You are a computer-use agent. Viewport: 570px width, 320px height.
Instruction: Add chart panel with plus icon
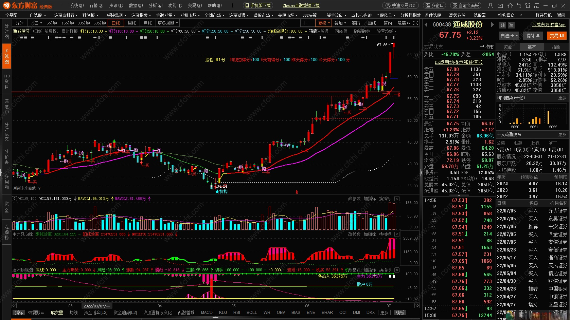(x=304, y=23)
